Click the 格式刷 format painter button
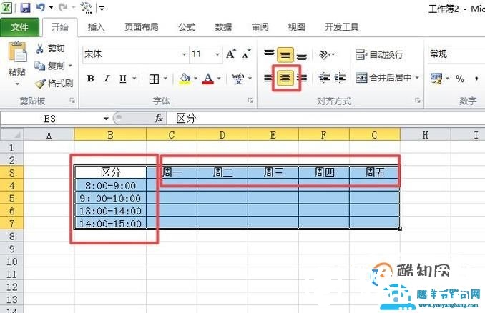This screenshot has width=485, height=313. click(x=54, y=83)
